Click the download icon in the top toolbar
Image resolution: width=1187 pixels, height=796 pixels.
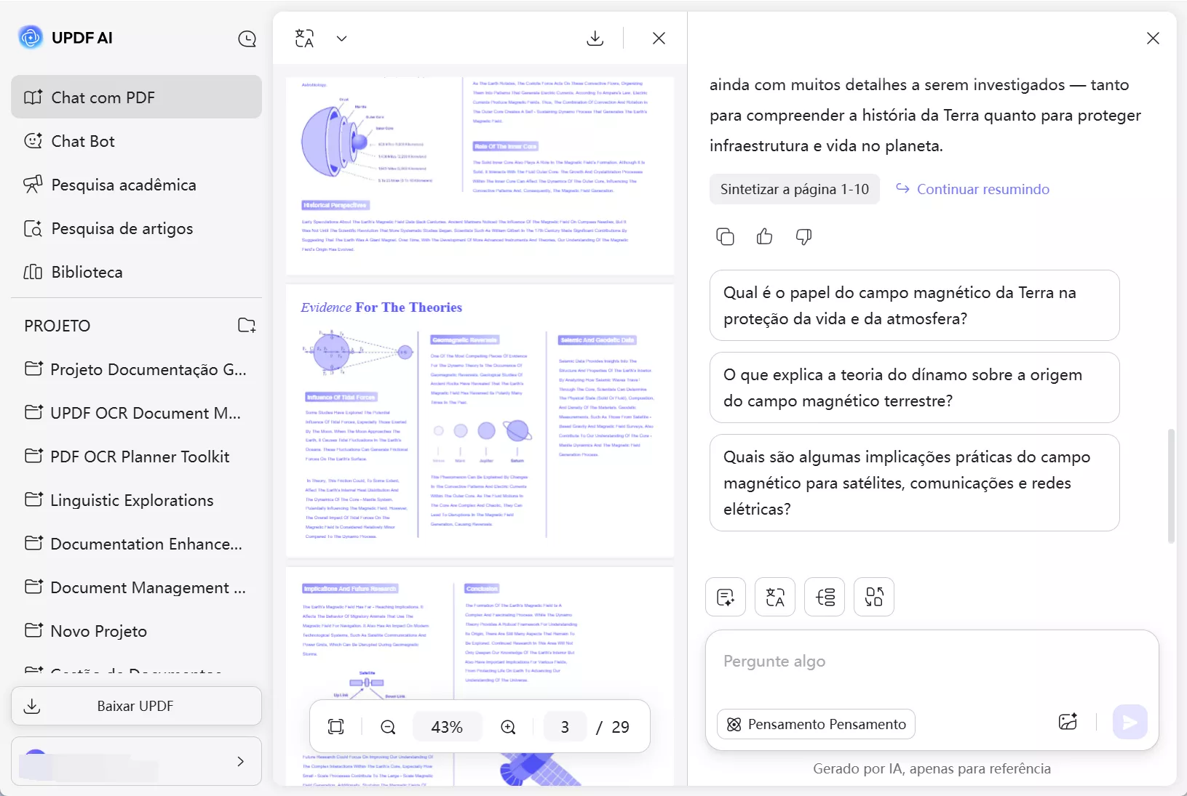click(595, 38)
